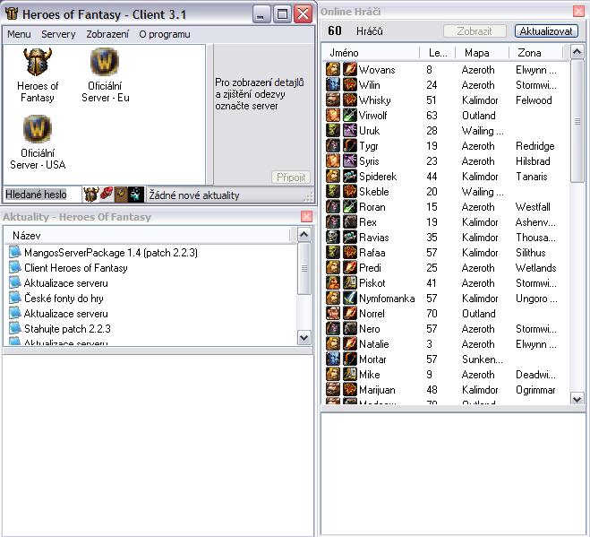Click the race portrait icon beside Norrel
590x537 pixels.
tap(333, 313)
